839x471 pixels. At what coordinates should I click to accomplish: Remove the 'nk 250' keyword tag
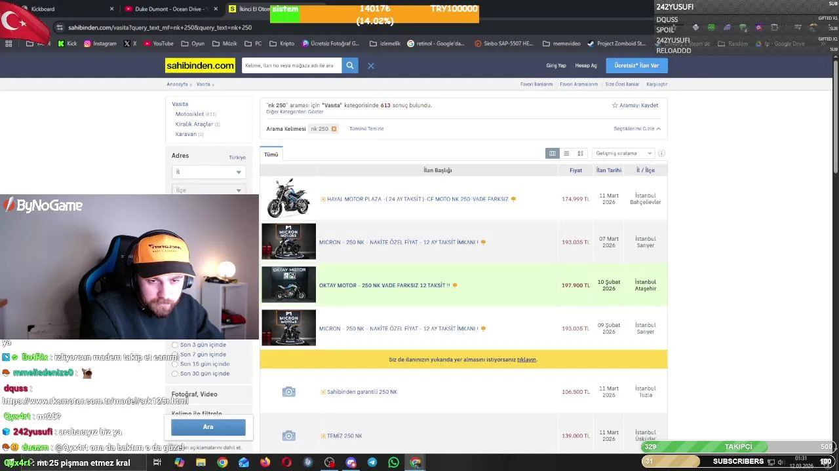334,129
